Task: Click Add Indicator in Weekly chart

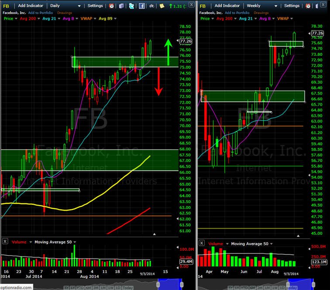Action: (227, 6)
